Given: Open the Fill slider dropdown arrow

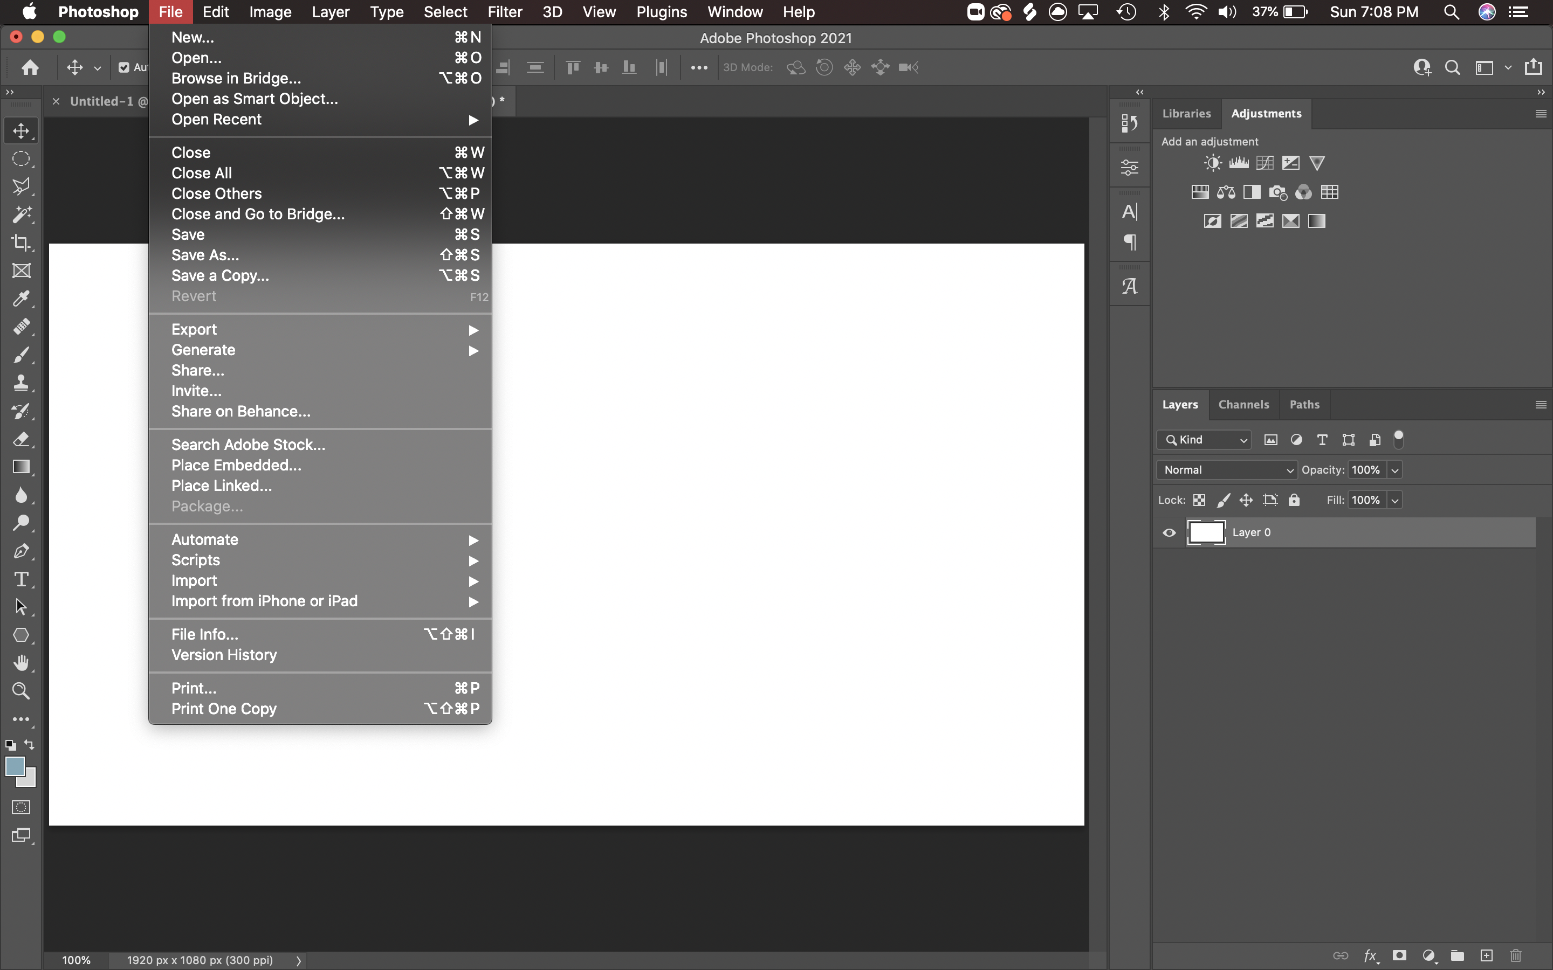Looking at the screenshot, I should point(1394,500).
